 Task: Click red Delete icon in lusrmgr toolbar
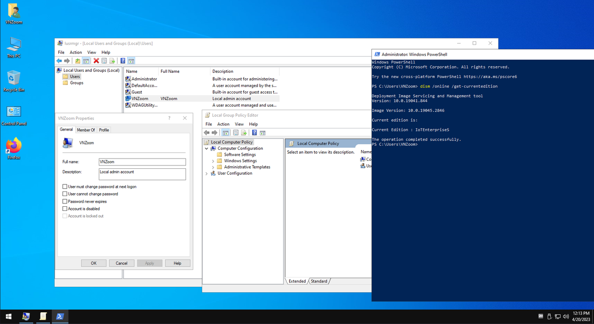click(96, 61)
